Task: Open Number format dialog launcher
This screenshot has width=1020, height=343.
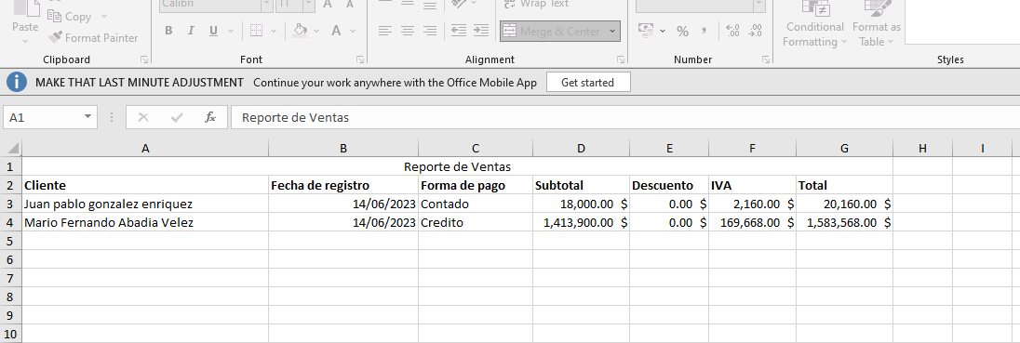Action: click(766, 59)
